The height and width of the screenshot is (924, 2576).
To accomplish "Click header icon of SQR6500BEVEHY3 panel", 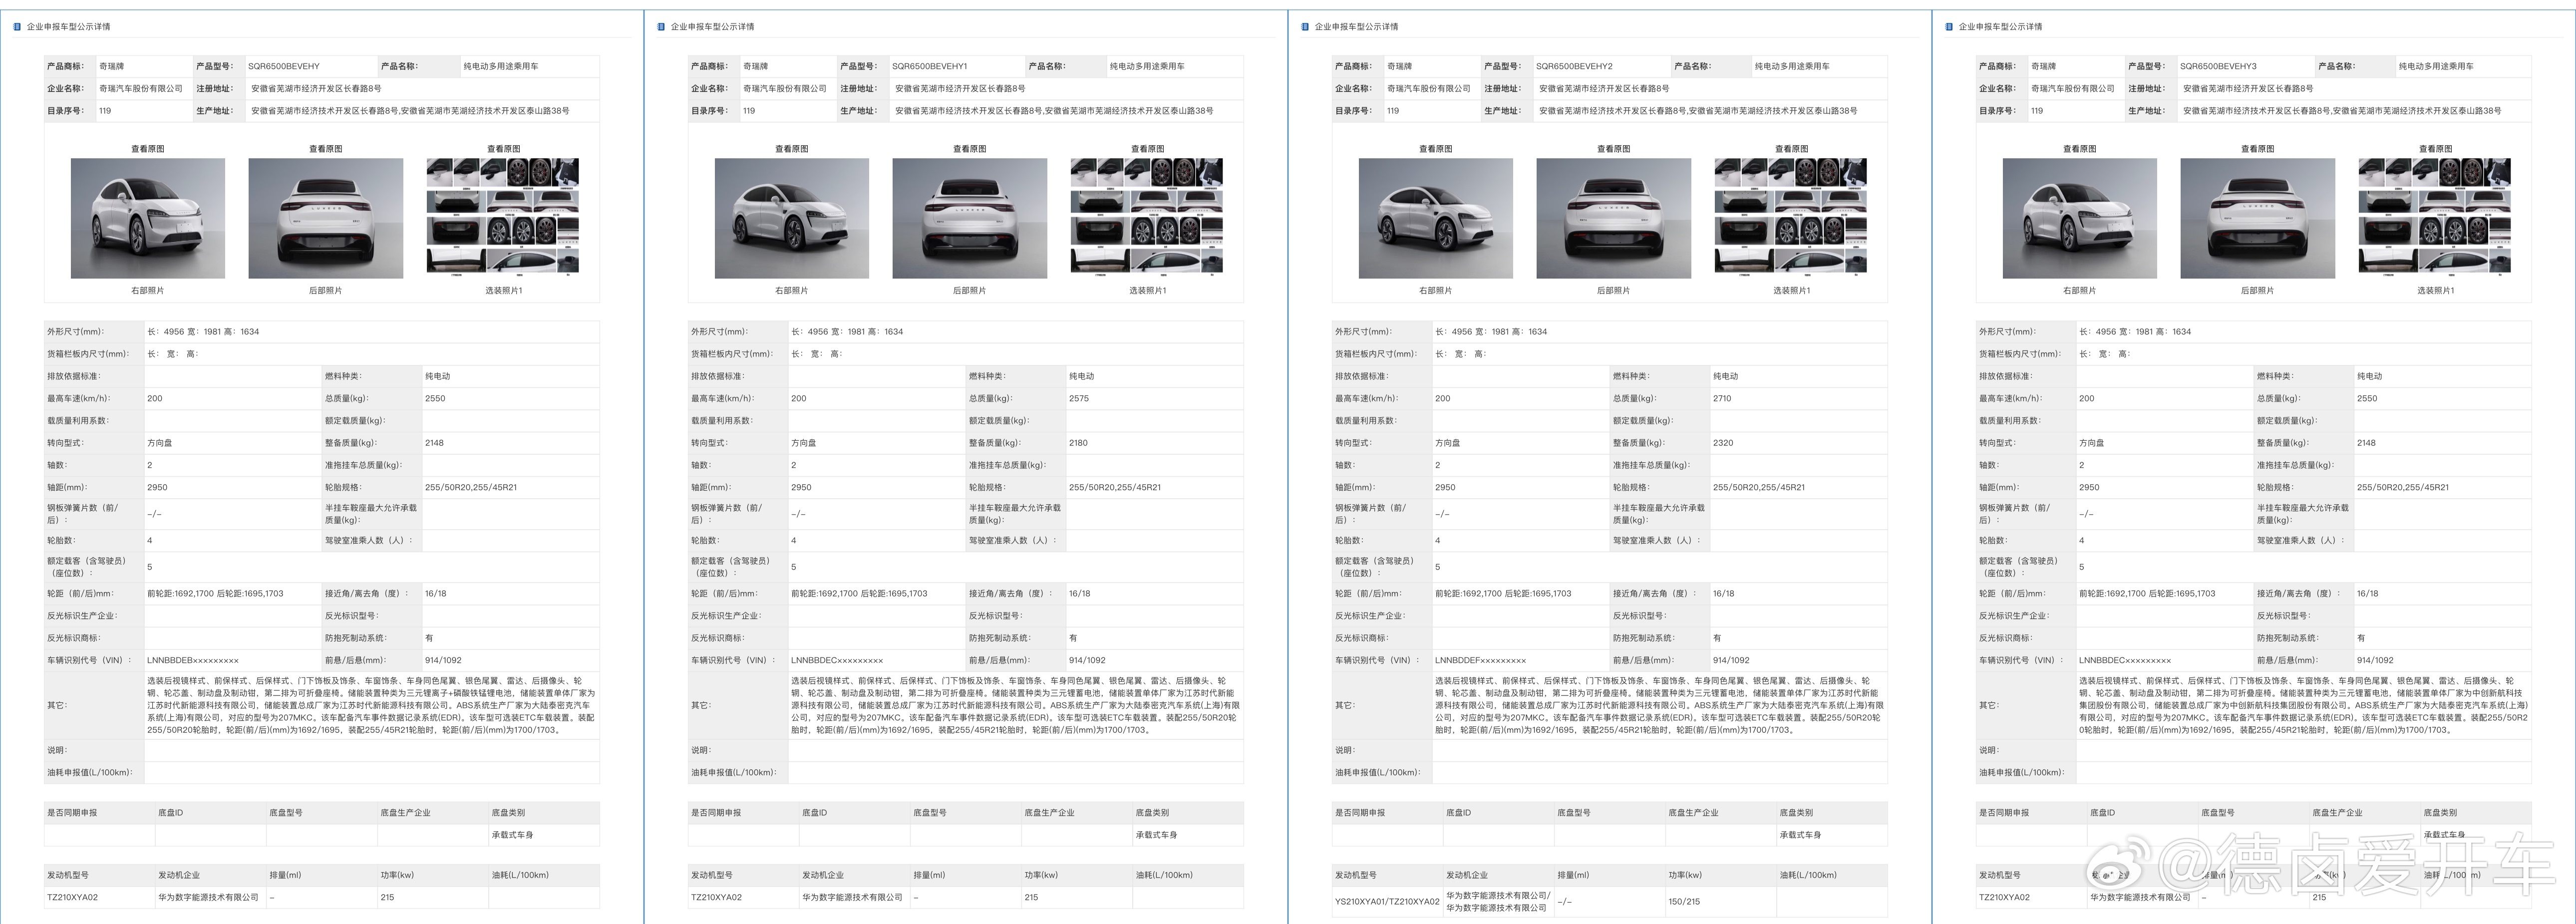I will (1949, 27).
